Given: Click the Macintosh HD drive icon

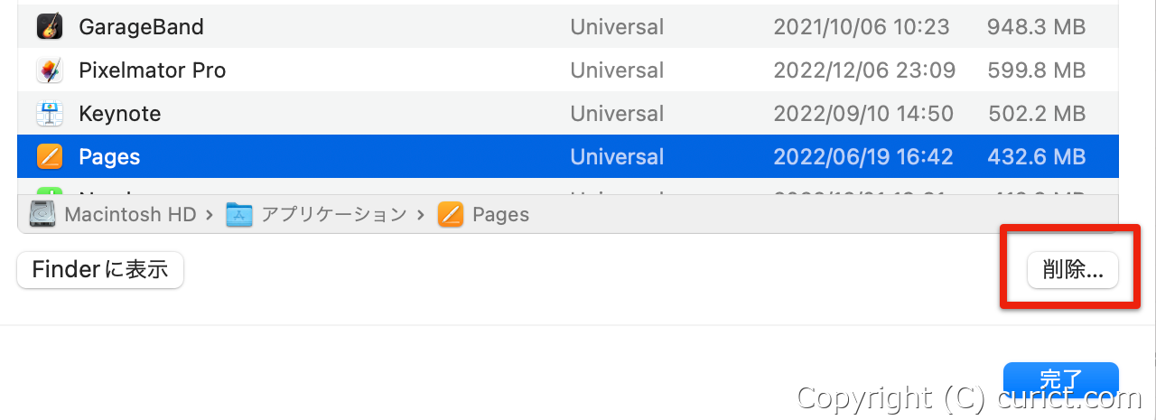Looking at the screenshot, I should pos(42,214).
